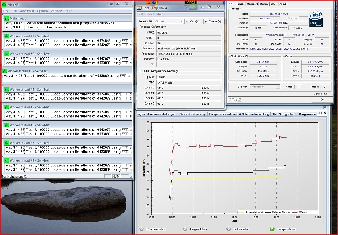Viewport: 338px width, 235px height.
Task: Click the OK button in CPU-Z
Action: tap(322, 99)
